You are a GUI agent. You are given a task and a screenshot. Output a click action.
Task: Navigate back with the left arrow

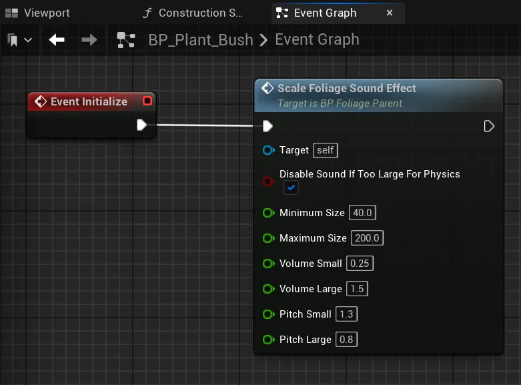(x=57, y=40)
